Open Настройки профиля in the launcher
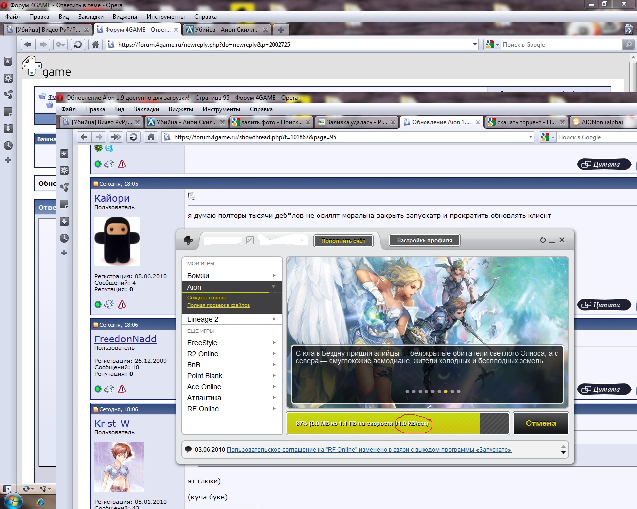This screenshot has height=509, width=637. (425, 240)
